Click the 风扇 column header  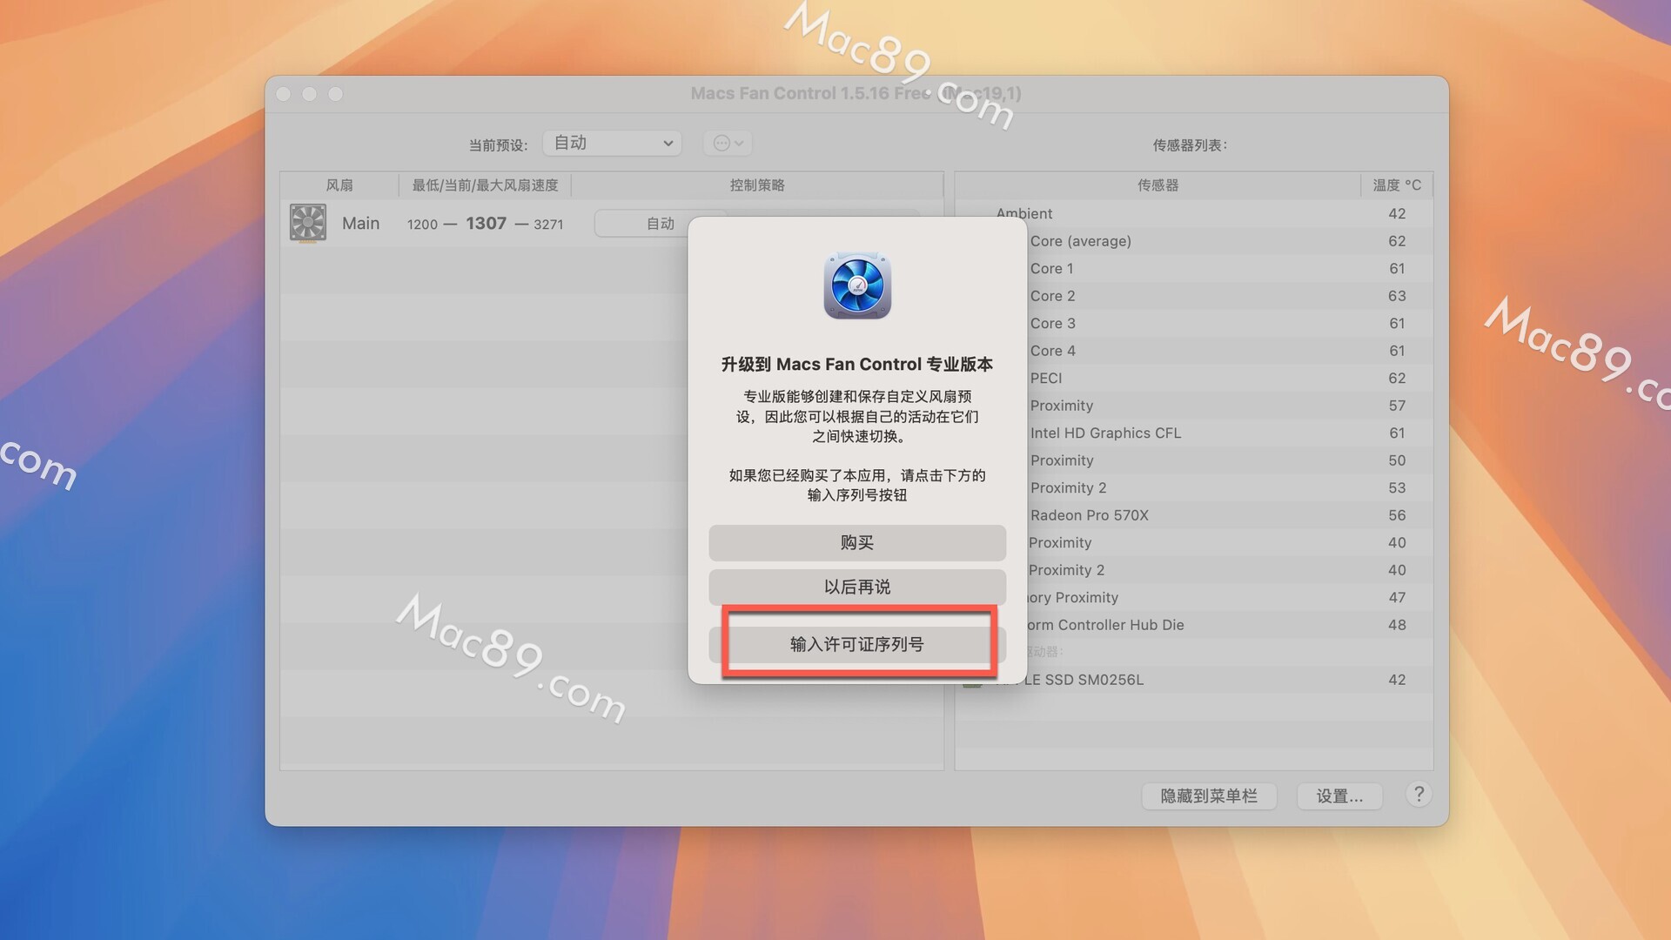339,185
